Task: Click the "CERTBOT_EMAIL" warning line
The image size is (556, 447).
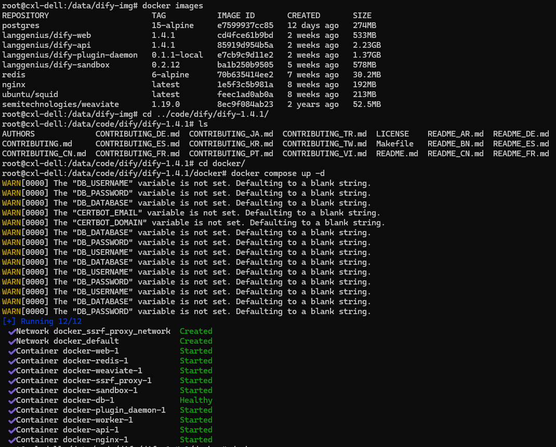Action: point(191,213)
